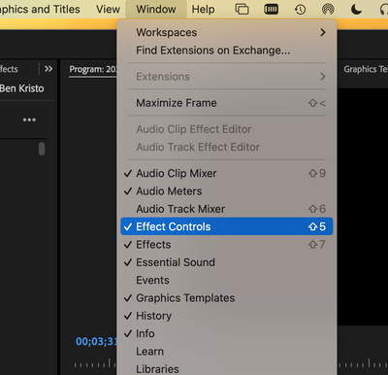Toggle the Do Not Disturb moon icon
388x375 pixels.
tap(356, 10)
